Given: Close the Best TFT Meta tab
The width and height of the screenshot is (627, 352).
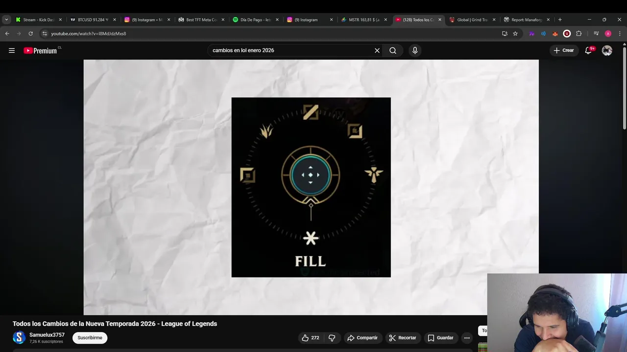Looking at the screenshot, I should coord(223,20).
